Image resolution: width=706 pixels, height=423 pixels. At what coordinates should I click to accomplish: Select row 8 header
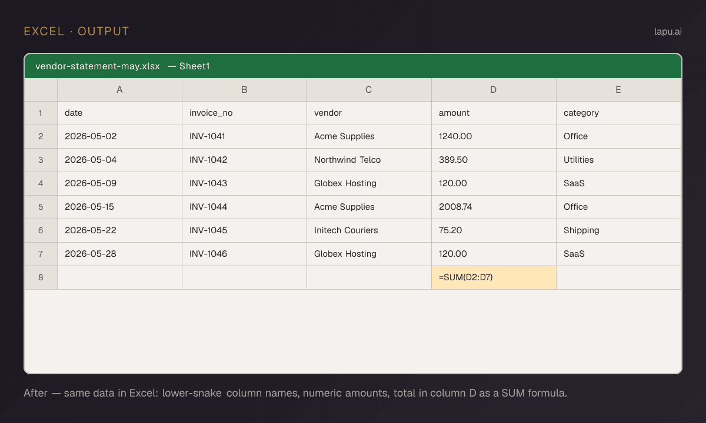pyautogui.click(x=41, y=278)
